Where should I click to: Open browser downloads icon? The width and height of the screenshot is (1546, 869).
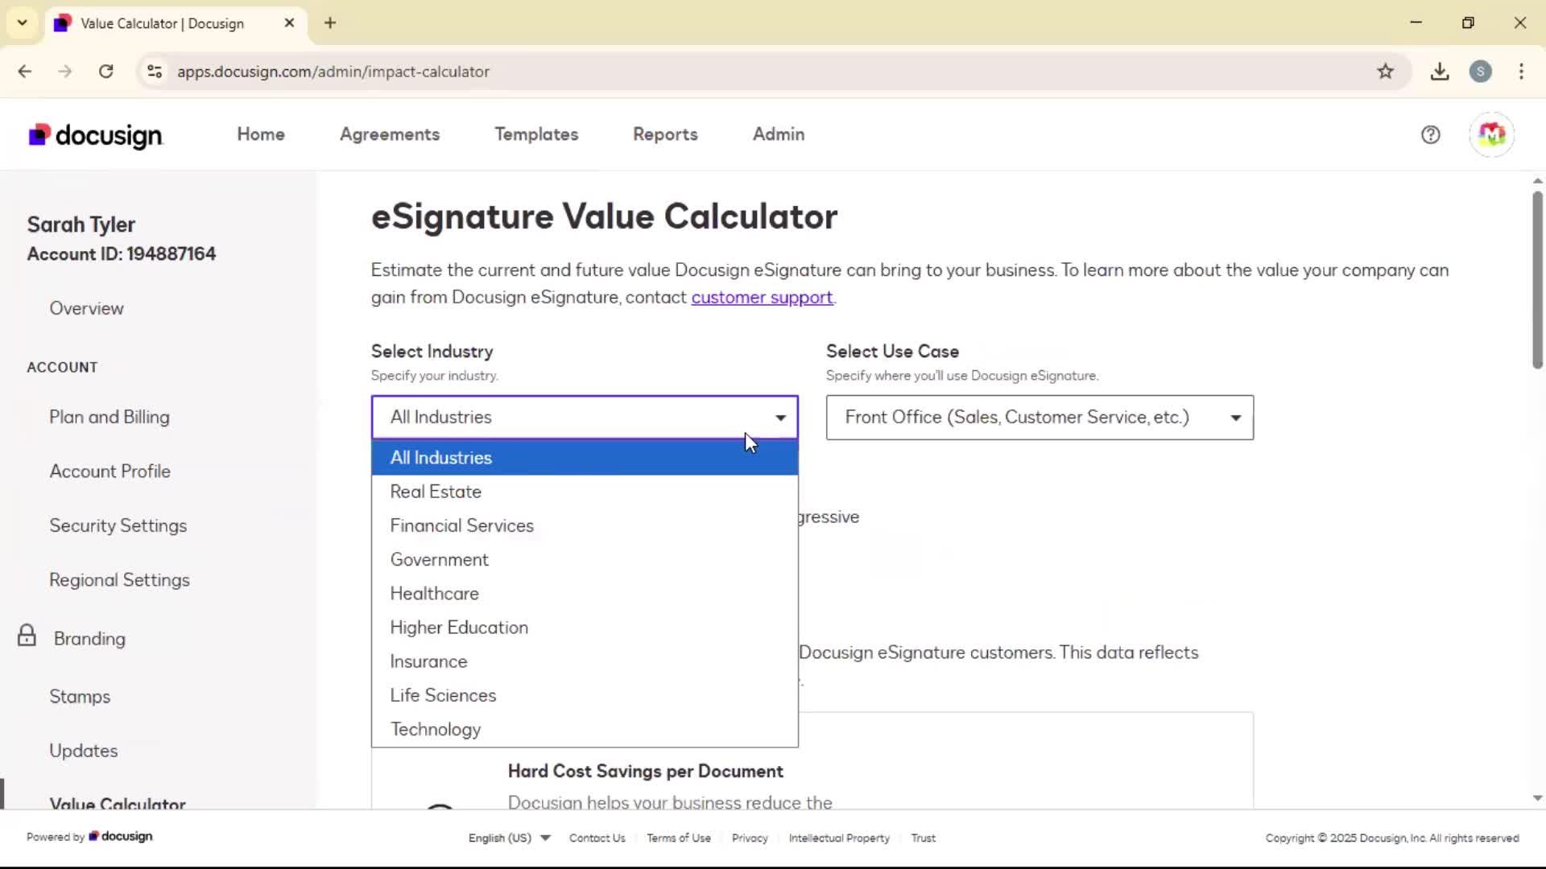(x=1440, y=72)
